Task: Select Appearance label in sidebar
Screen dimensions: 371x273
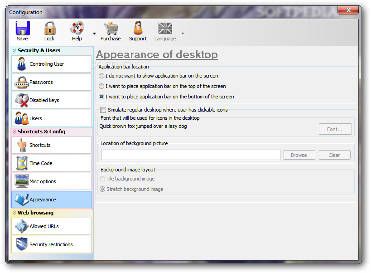Action: point(43,200)
